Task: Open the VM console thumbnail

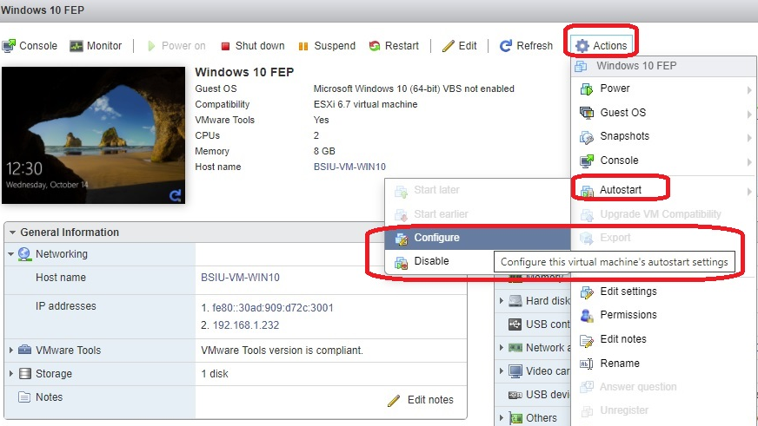Action: pos(94,135)
